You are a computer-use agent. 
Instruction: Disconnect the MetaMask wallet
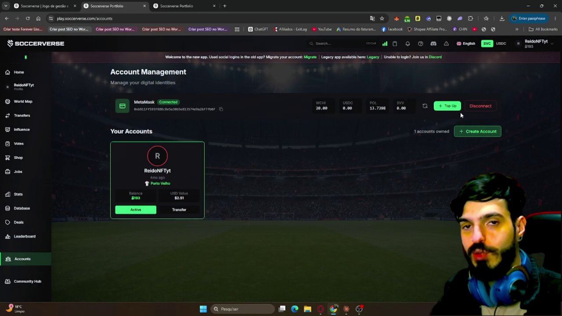480,106
